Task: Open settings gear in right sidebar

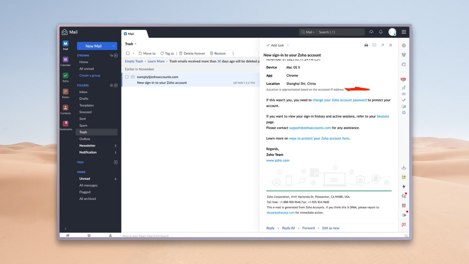Action: pos(404,45)
